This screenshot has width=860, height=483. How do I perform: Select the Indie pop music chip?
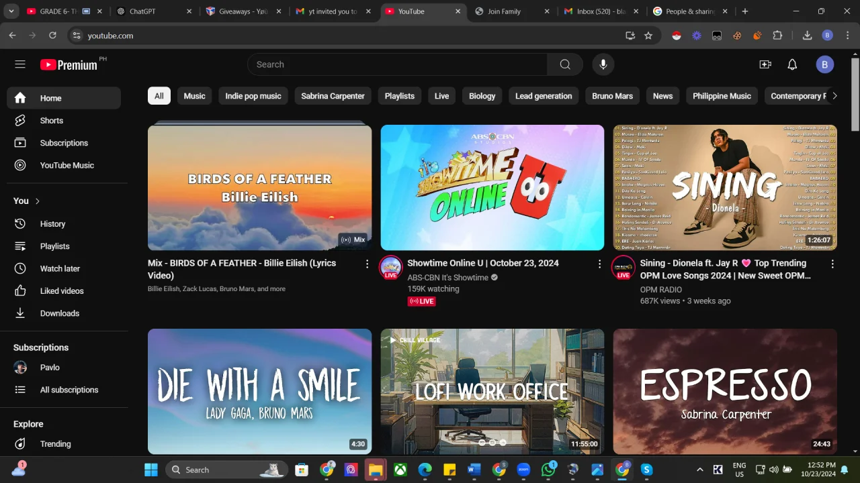pos(253,96)
